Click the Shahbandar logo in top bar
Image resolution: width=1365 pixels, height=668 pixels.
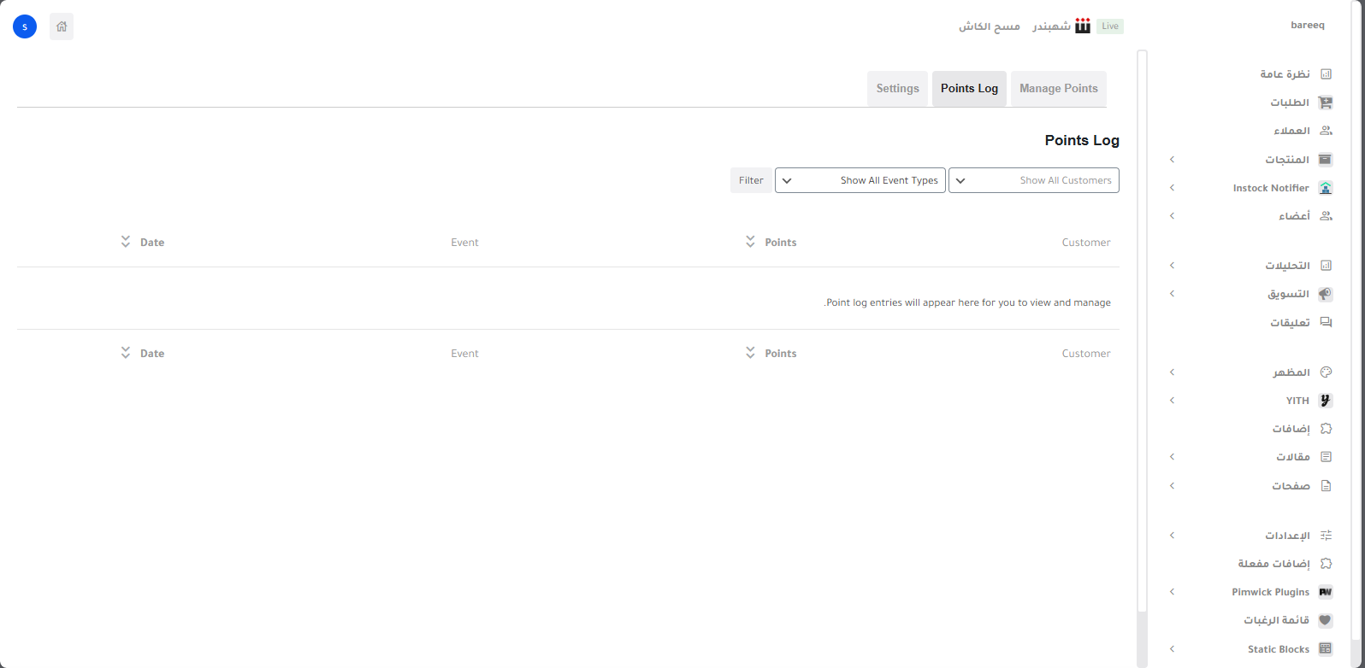click(x=1083, y=26)
